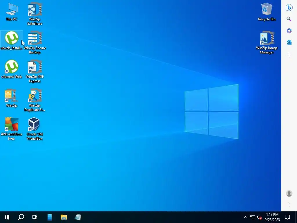Show hidden system tray icons

[x=245, y=217]
